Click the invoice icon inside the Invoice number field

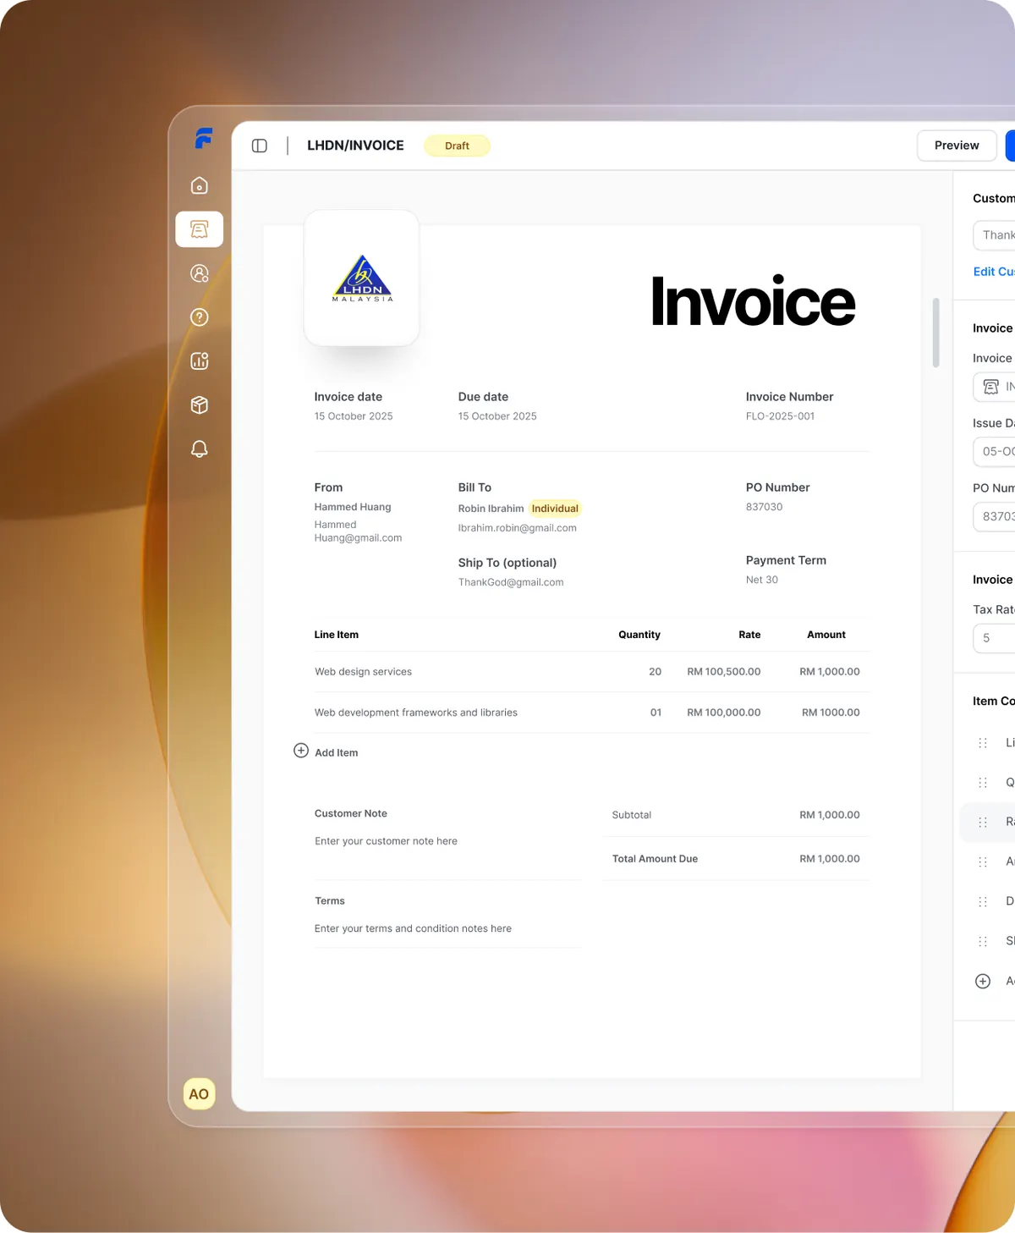pyautogui.click(x=991, y=387)
